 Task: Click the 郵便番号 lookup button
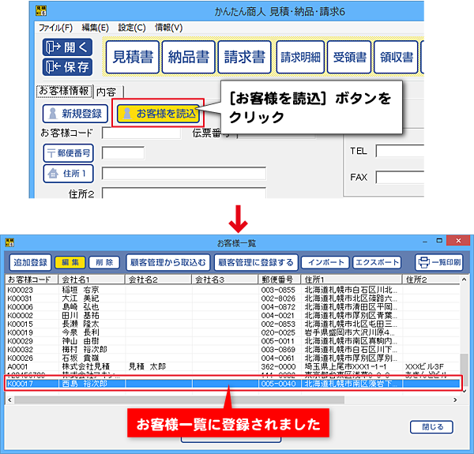(x=68, y=153)
